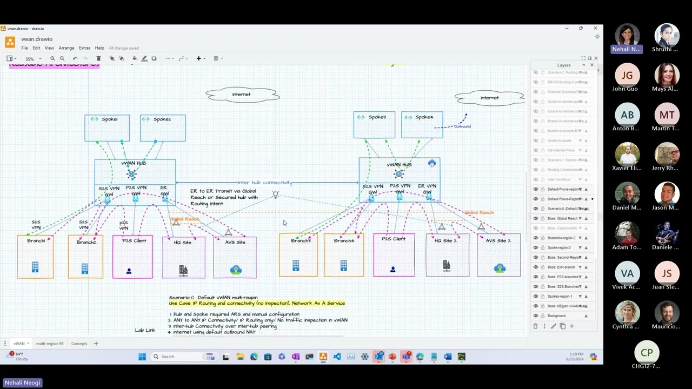Screen dimensions: 692x389
Task: Open Visual Studio Code from taskbar
Action: point(337,357)
